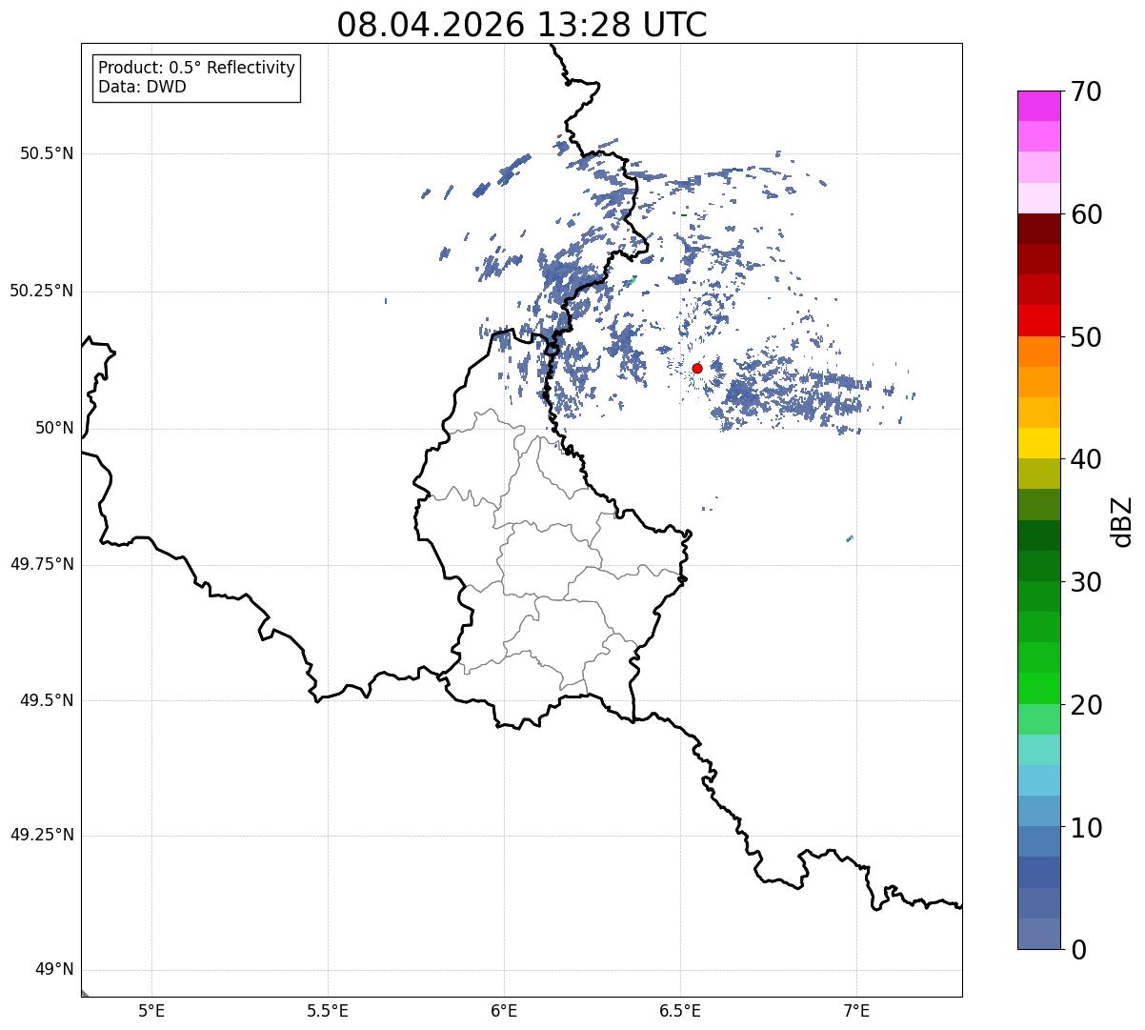Click the 49.25°N latitude tick label
The height and width of the screenshot is (1030, 1145).
pos(42,836)
